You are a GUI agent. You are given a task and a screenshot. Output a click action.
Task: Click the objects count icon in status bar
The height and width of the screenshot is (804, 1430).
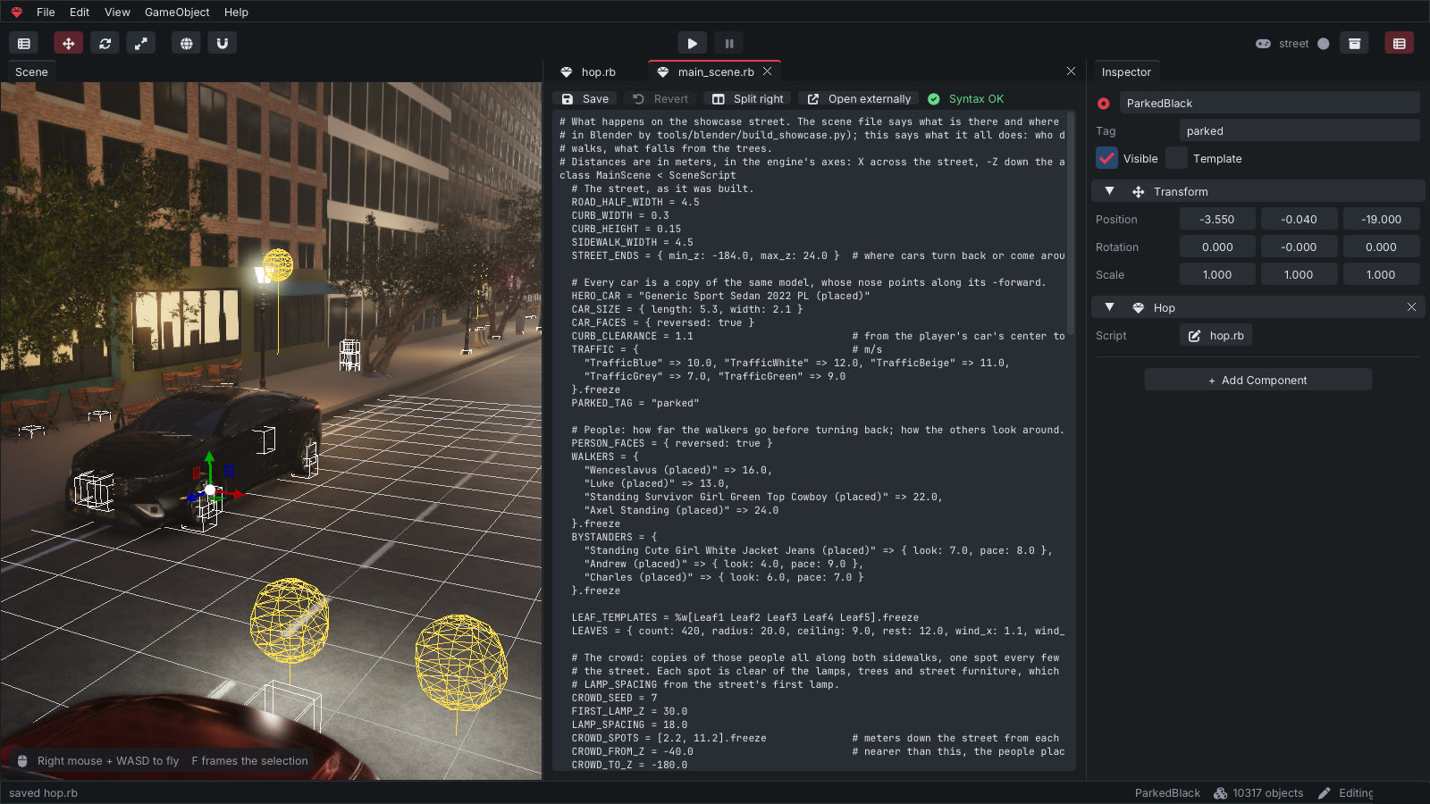(1220, 793)
